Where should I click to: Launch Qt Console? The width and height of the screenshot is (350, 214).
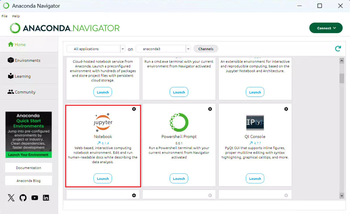255,179
